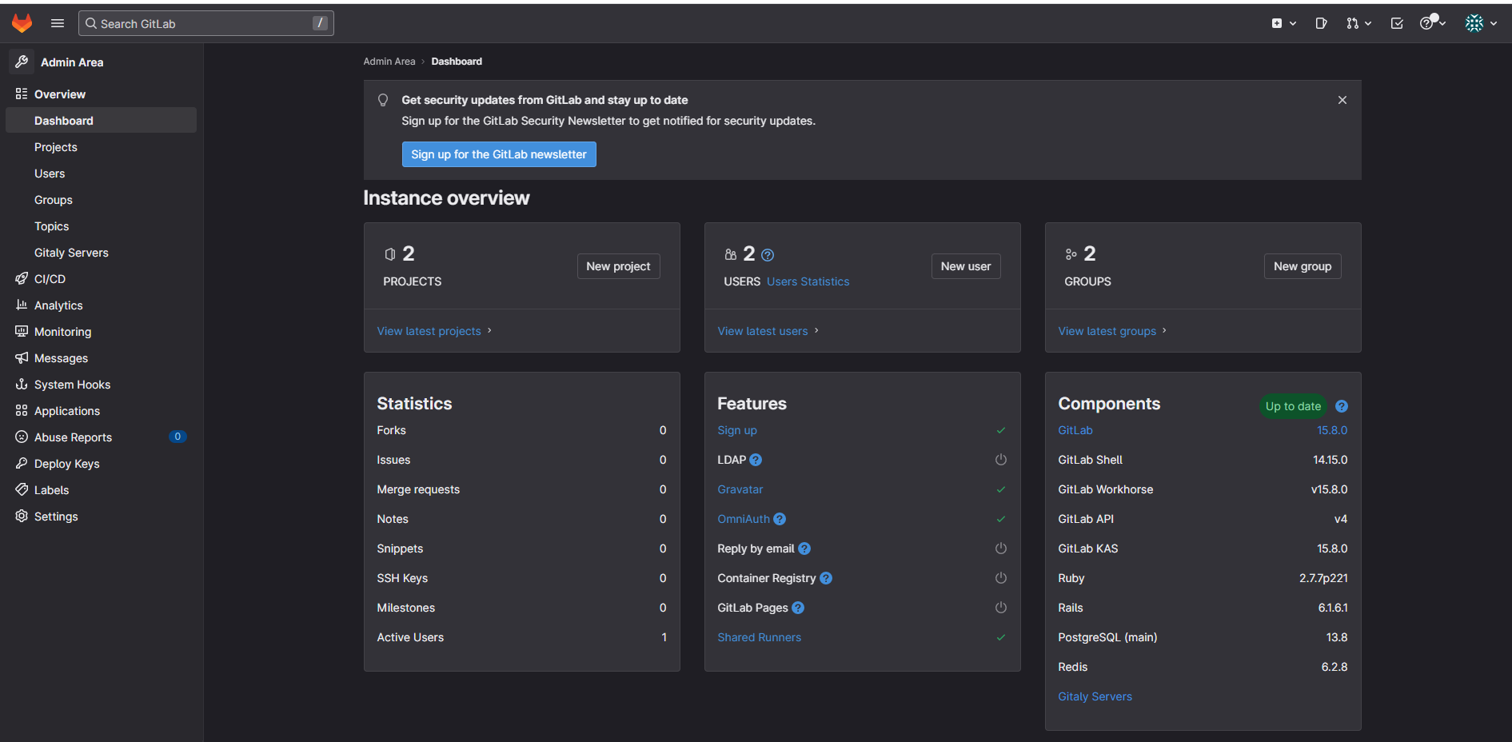Click the Monitoring icon in sidebar

point(22,331)
